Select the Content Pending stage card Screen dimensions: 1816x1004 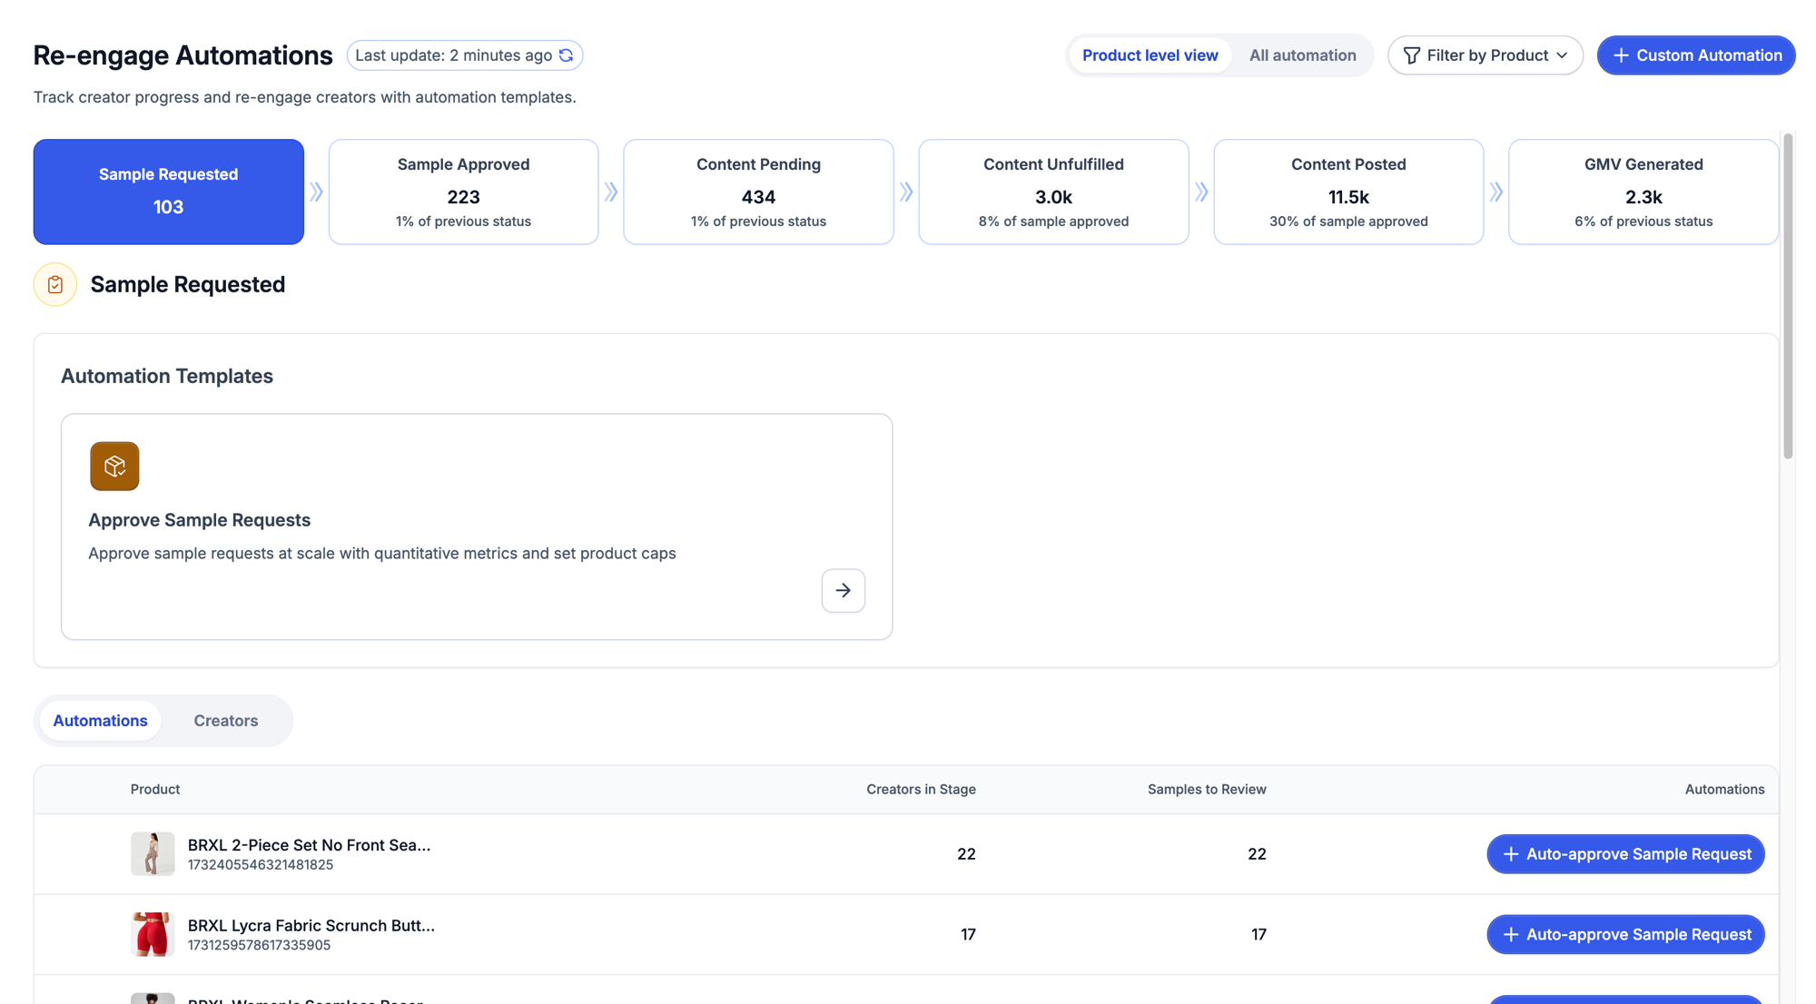pyautogui.click(x=758, y=192)
